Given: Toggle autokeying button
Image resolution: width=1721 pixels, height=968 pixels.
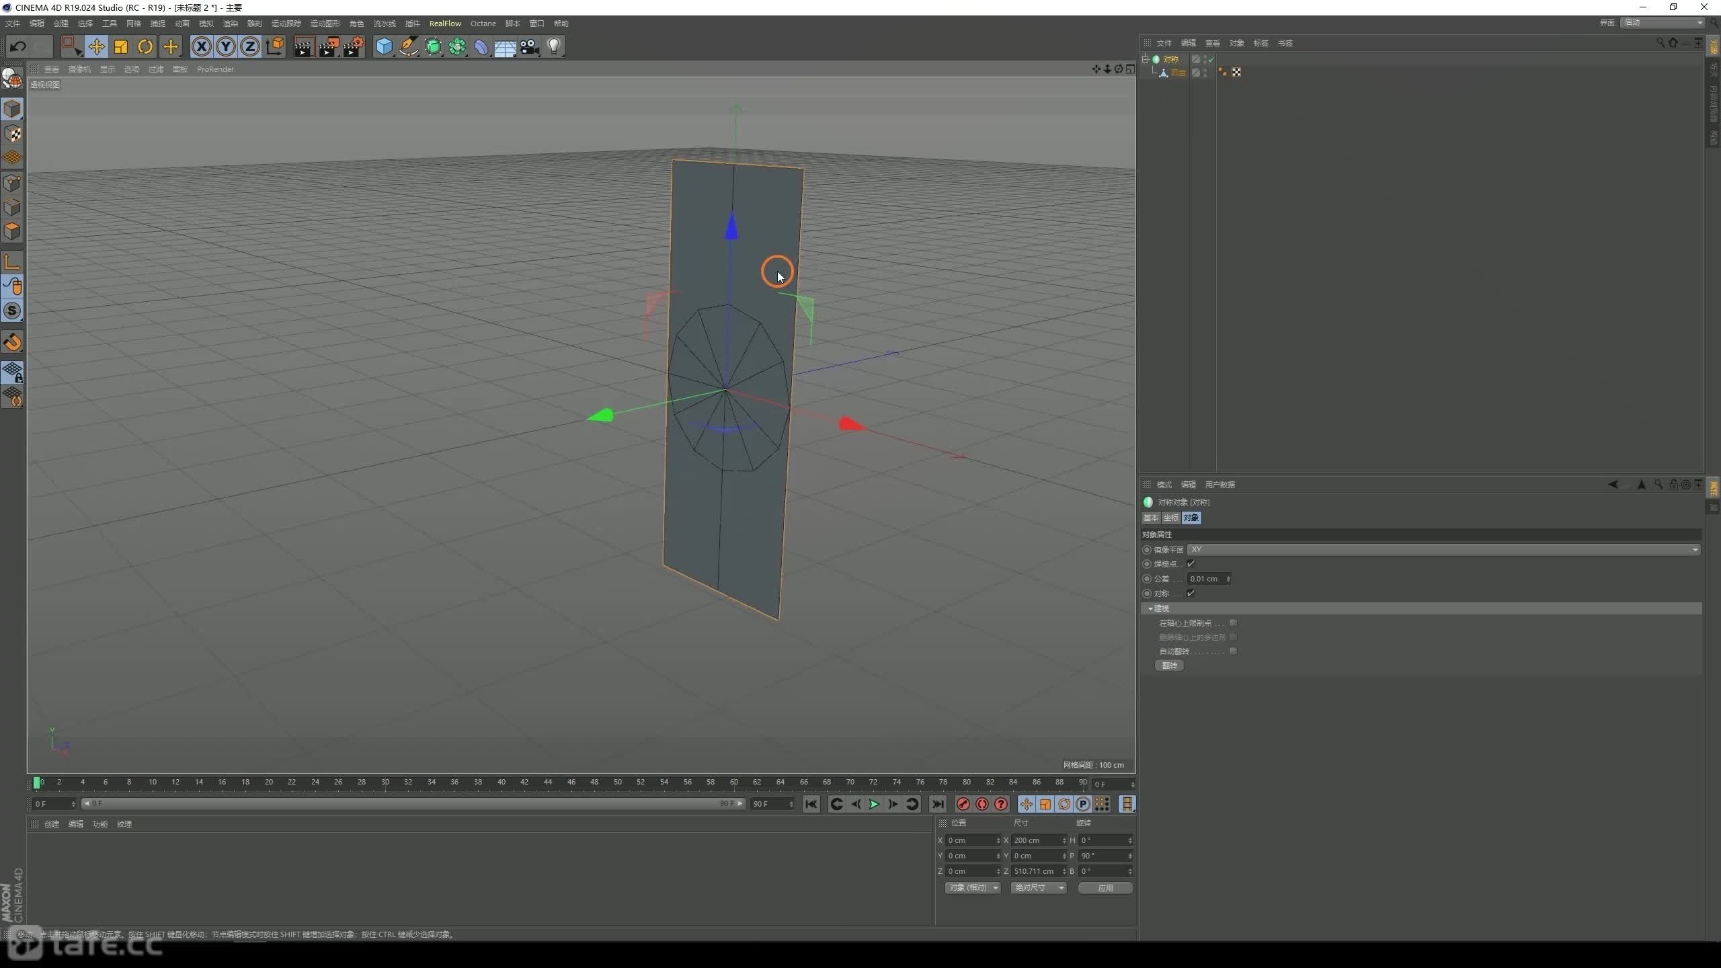Looking at the screenshot, I should tap(982, 805).
